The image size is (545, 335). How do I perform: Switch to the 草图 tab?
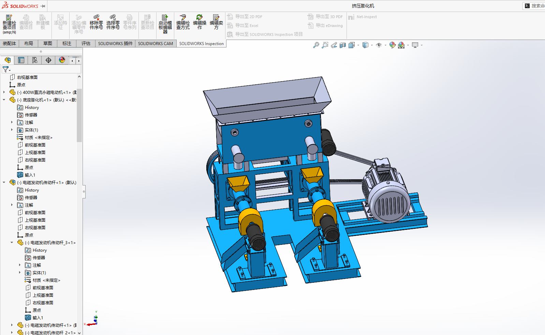(48, 43)
